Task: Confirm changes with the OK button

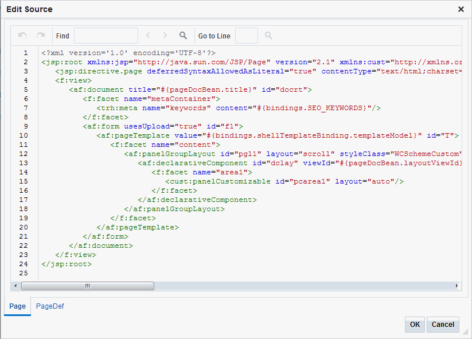Action: pos(415,325)
